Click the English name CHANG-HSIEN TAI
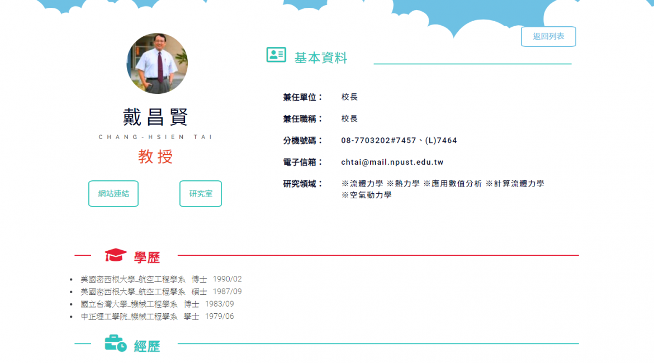 click(155, 137)
